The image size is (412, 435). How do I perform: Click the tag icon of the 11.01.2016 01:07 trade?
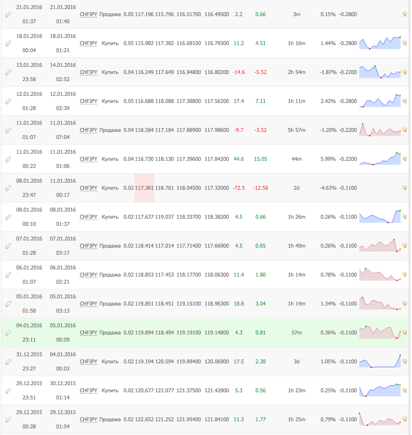(9, 130)
